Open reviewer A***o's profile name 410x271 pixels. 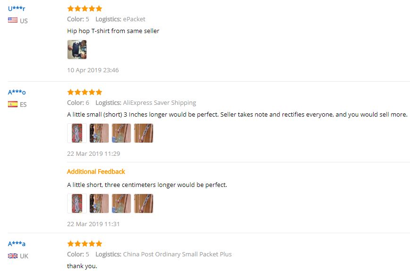(x=17, y=92)
